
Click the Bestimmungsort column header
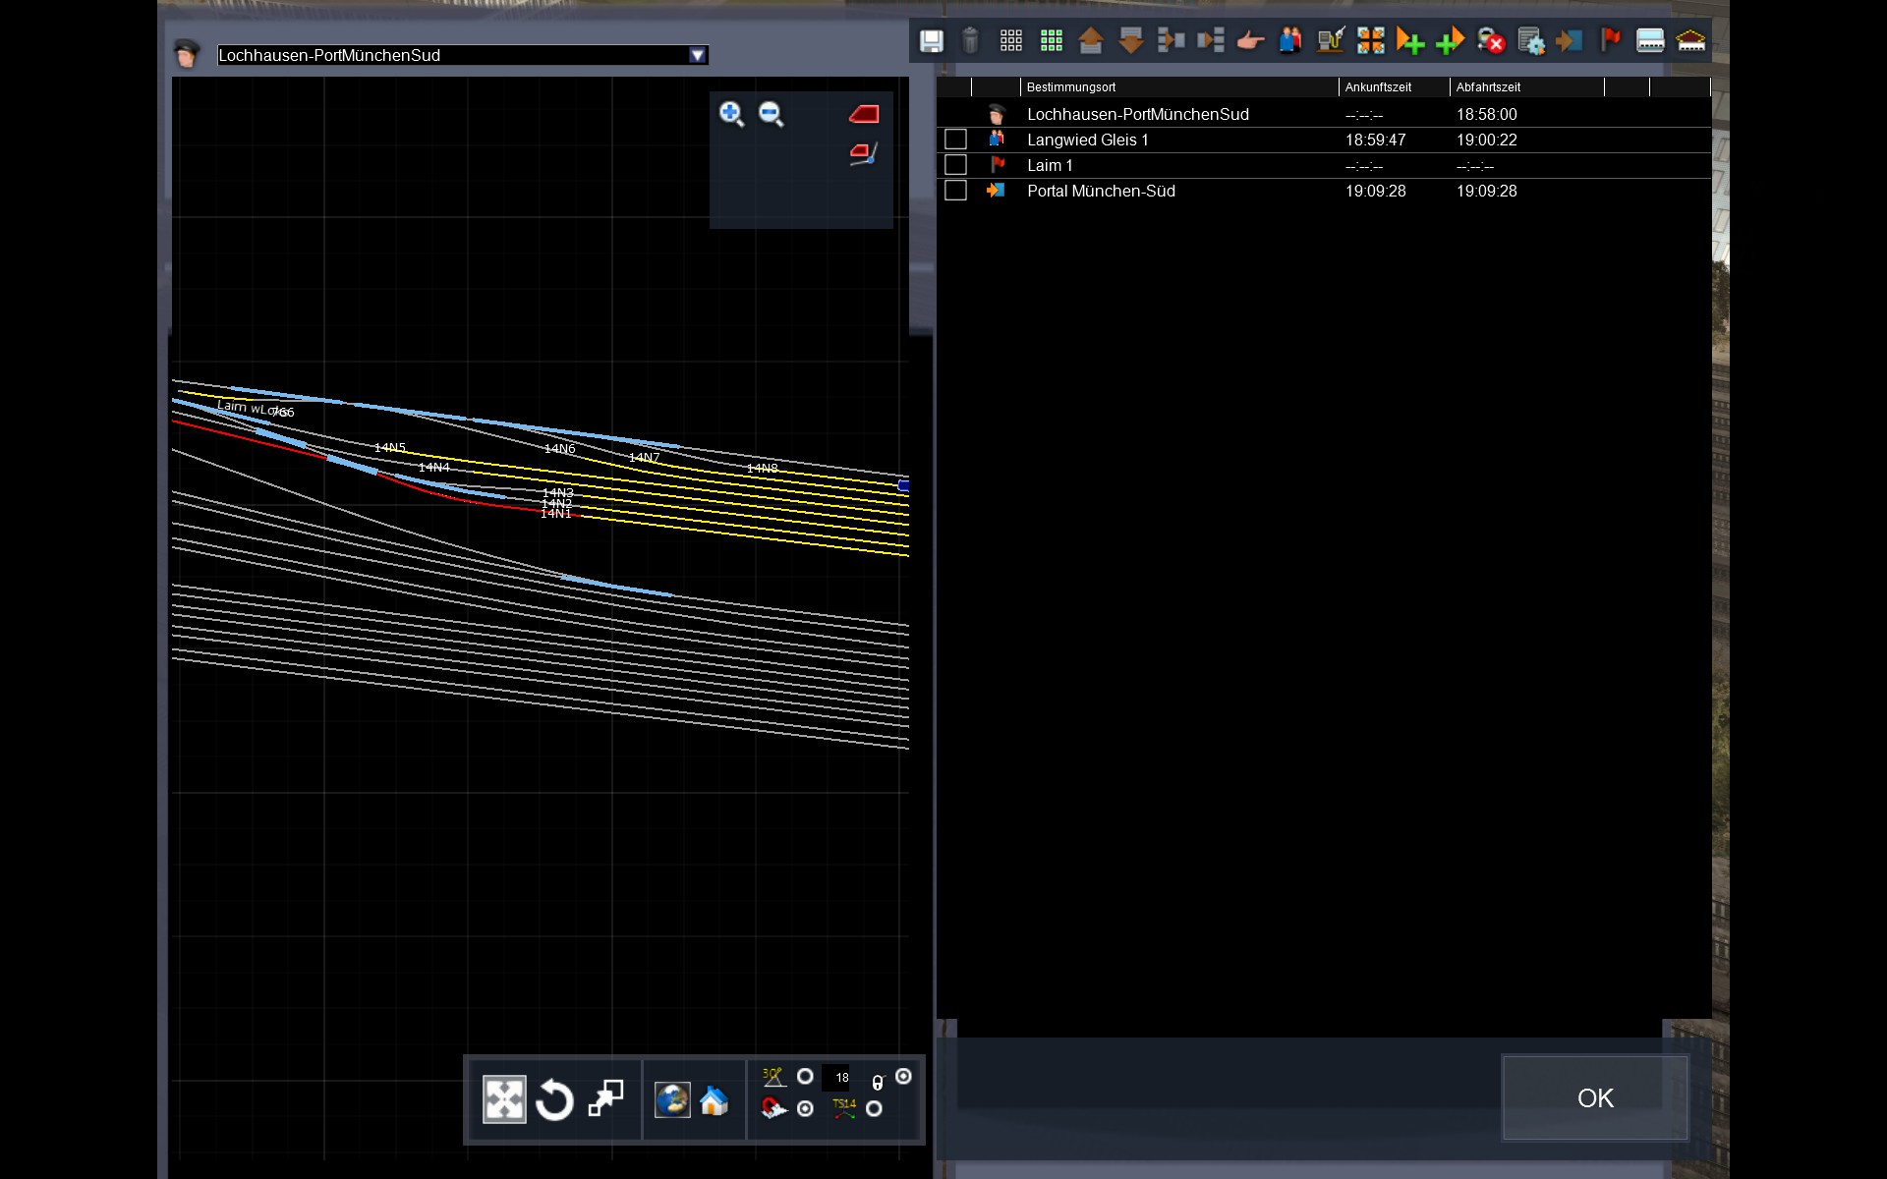[x=1071, y=87]
